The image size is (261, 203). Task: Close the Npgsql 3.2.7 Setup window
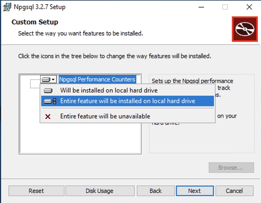(249, 7)
